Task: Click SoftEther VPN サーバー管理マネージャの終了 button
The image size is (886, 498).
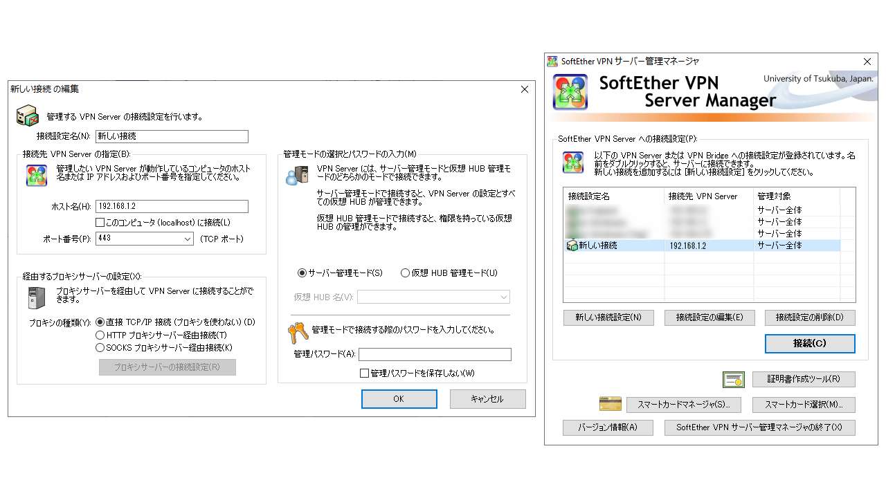Action: (x=760, y=427)
